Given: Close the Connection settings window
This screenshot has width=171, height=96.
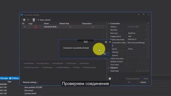Looking at the screenshot, I should (x=149, y=14).
